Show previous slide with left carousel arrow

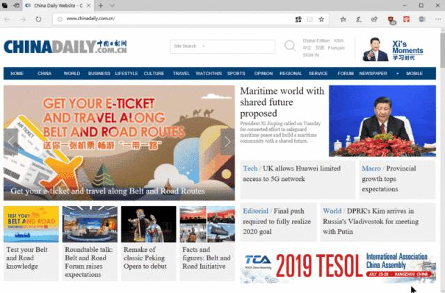click(x=11, y=141)
